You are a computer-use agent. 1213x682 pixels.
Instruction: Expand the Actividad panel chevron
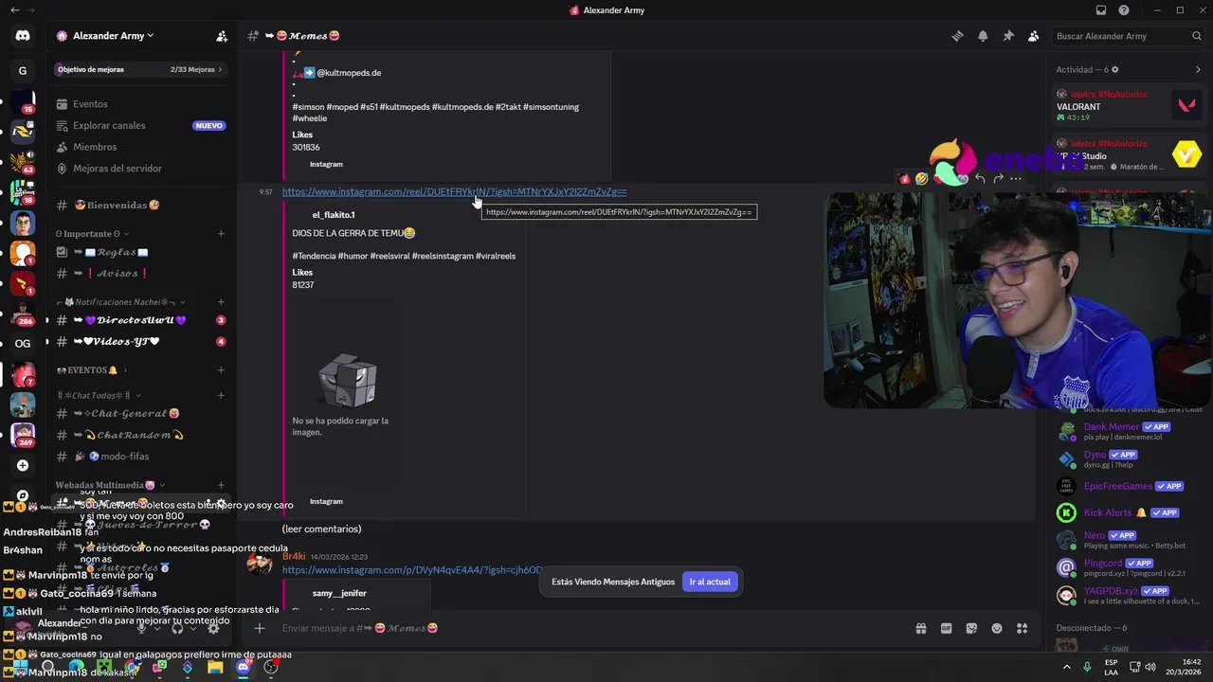(1198, 69)
